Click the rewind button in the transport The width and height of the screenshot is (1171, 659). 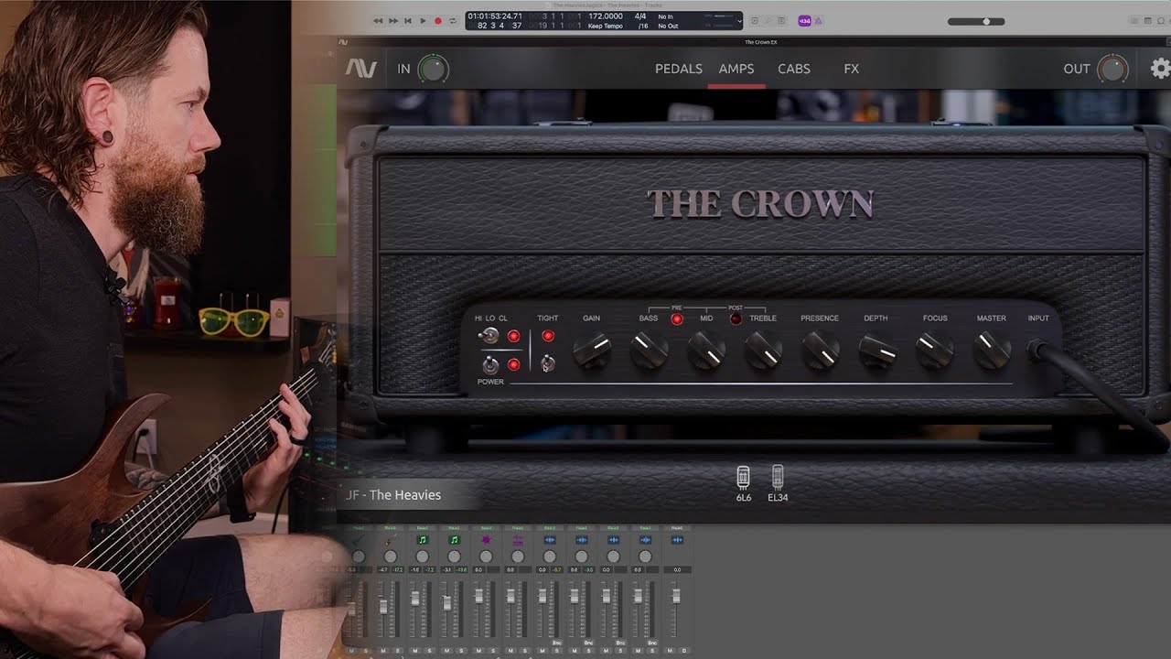point(378,20)
